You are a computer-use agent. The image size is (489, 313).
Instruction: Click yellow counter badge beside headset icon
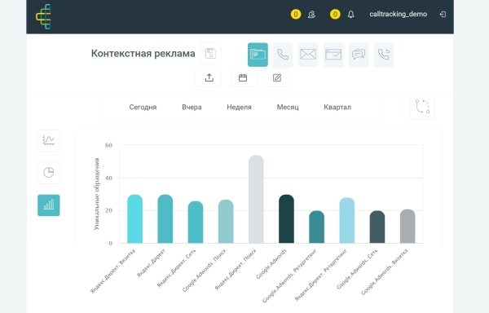point(296,14)
